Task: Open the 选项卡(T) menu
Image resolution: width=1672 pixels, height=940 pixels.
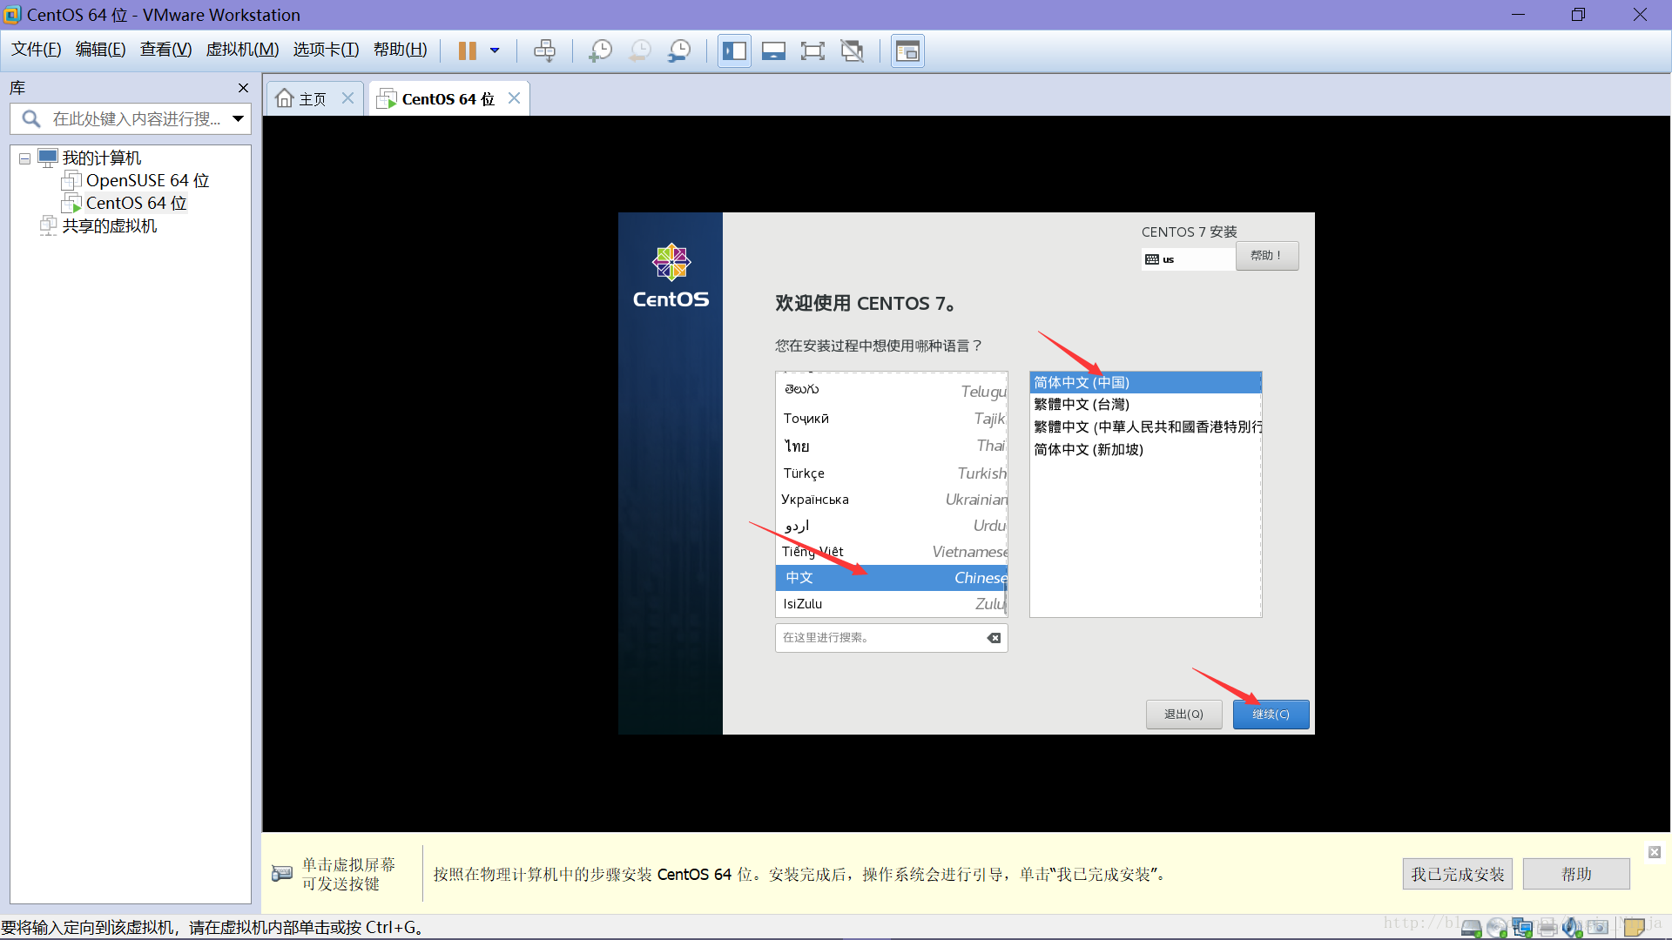Action: [326, 50]
